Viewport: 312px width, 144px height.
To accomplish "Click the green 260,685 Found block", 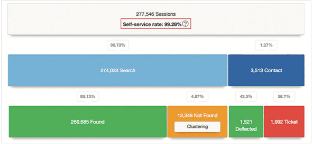I will point(88,122).
